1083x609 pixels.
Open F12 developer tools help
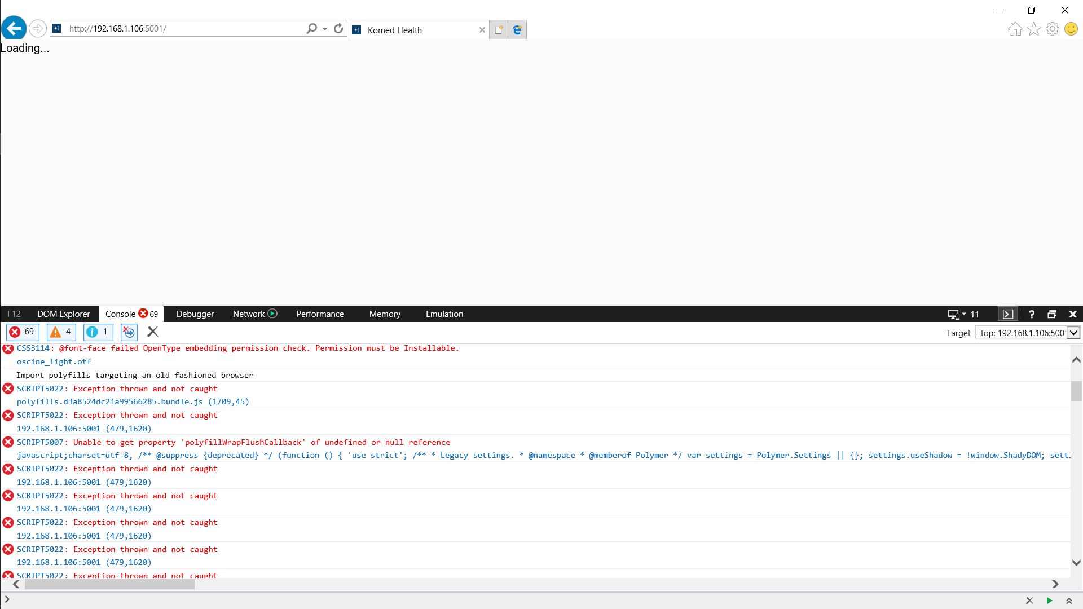[1031, 314]
